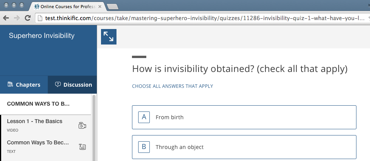Switch to the Chapters tab
This screenshot has width=370, height=161.
[x=24, y=85]
